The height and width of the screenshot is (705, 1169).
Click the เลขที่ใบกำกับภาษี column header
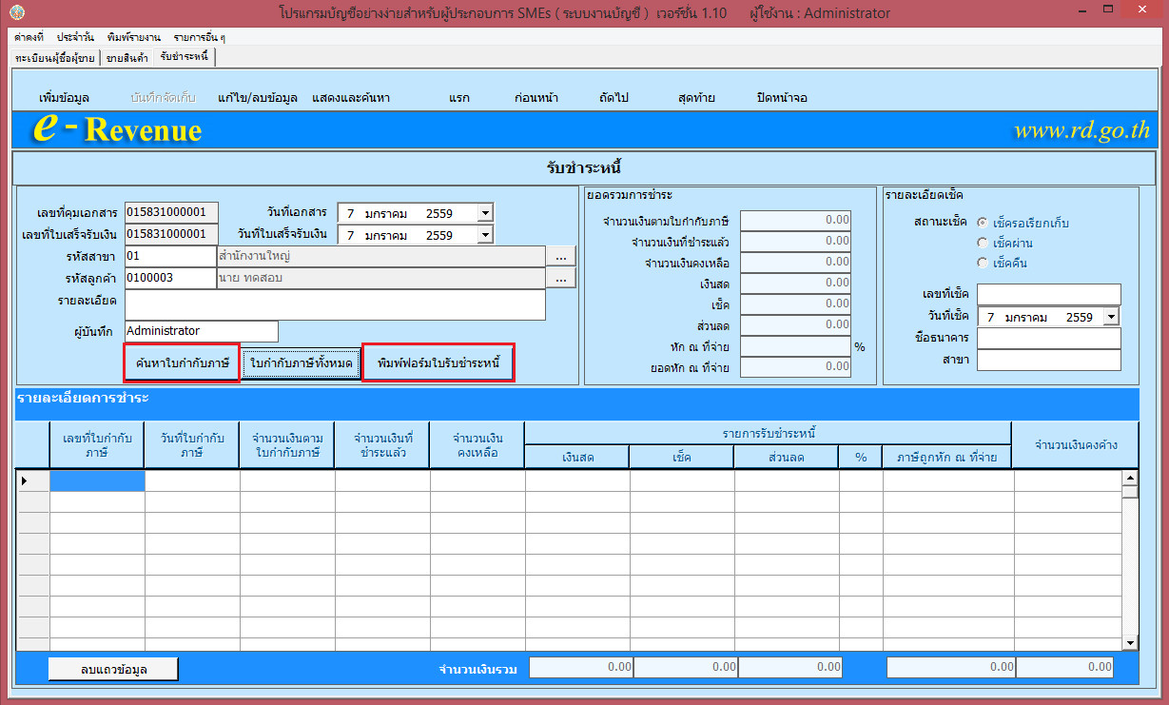coord(97,445)
